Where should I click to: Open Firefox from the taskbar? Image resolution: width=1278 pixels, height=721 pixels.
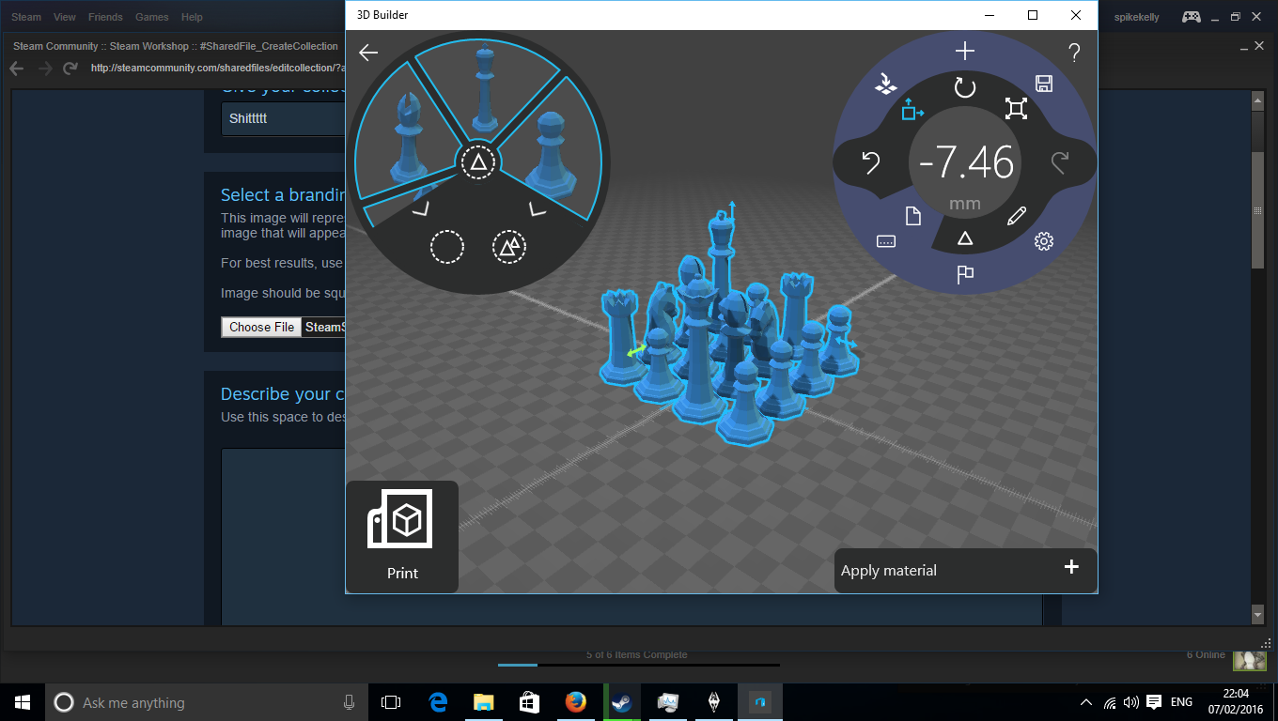click(x=575, y=702)
